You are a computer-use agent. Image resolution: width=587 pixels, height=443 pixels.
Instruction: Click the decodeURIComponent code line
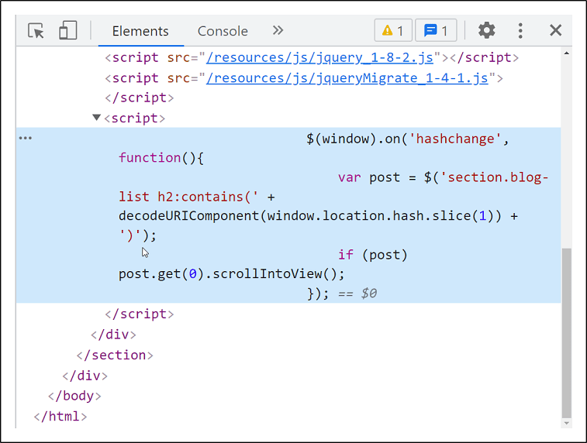pos(318,216)
